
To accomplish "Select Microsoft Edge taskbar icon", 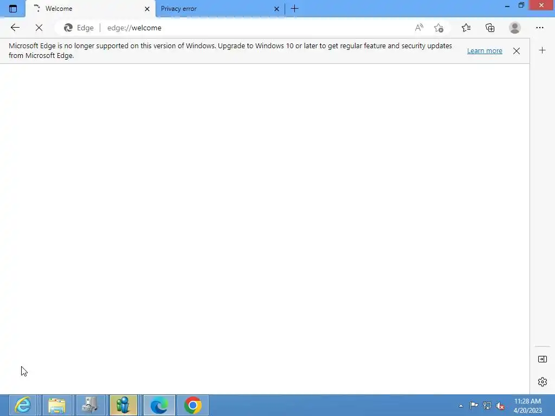I will pos(159,405).
